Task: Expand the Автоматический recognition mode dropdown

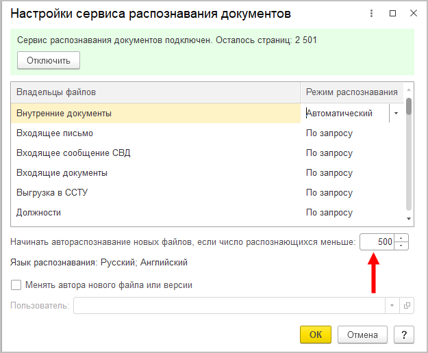Action: pos(396,114)
